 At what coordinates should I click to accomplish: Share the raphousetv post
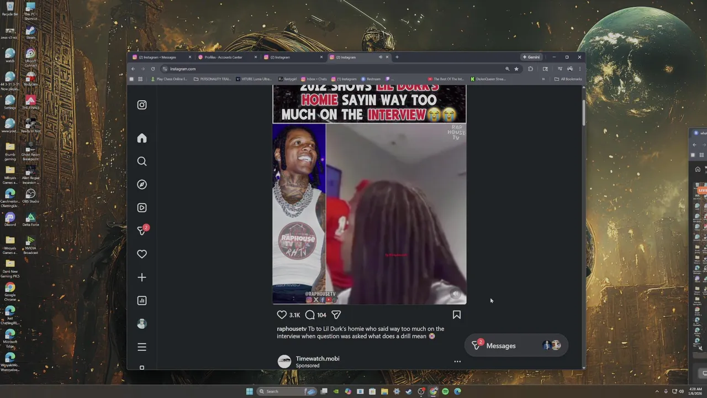click(x=336, y=315)
